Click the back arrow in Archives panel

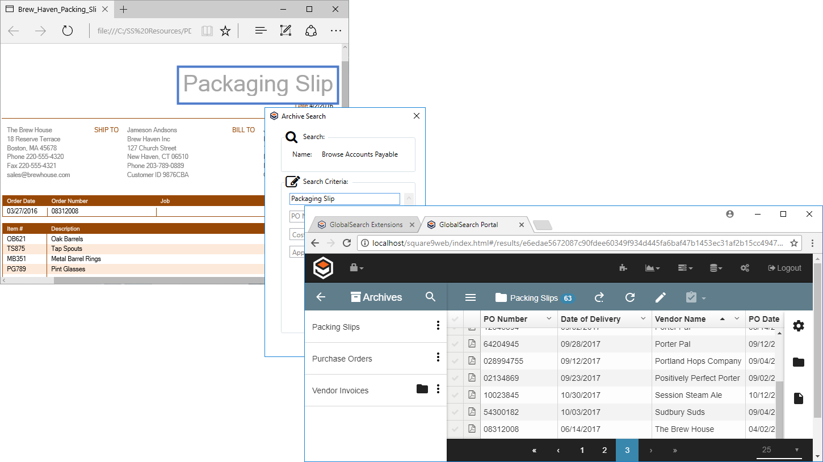[321, 297]
